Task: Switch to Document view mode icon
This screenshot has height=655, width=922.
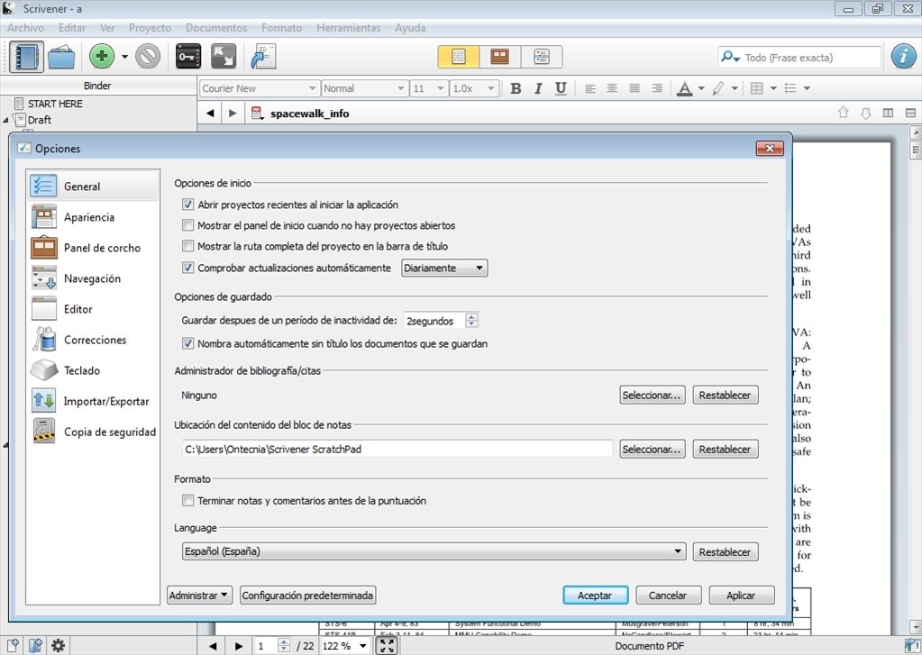Action: 459,57
